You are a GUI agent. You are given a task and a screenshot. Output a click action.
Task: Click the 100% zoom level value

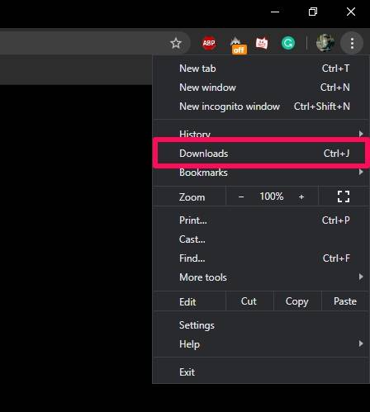tap(272, 197)
